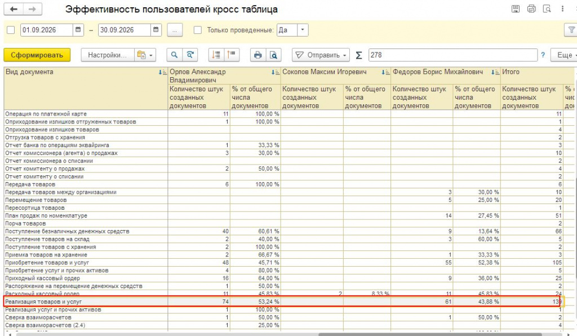Collapse all groups icon in toolbar

(x=232, y=55)
